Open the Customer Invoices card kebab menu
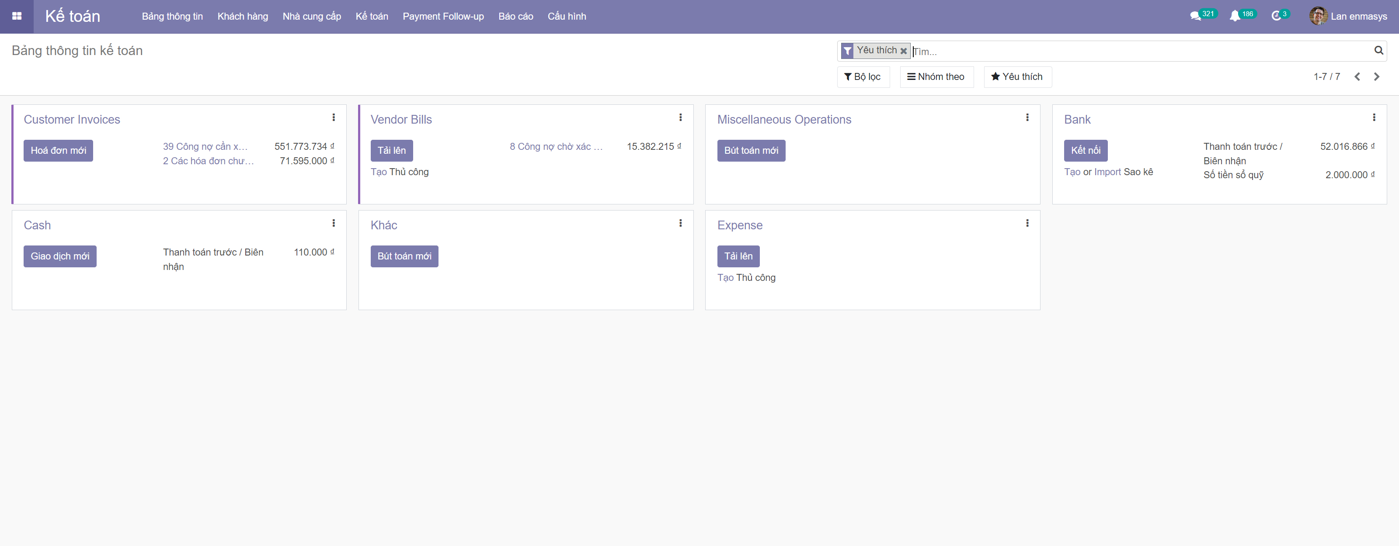1399x546 pixels. point(334,117)
